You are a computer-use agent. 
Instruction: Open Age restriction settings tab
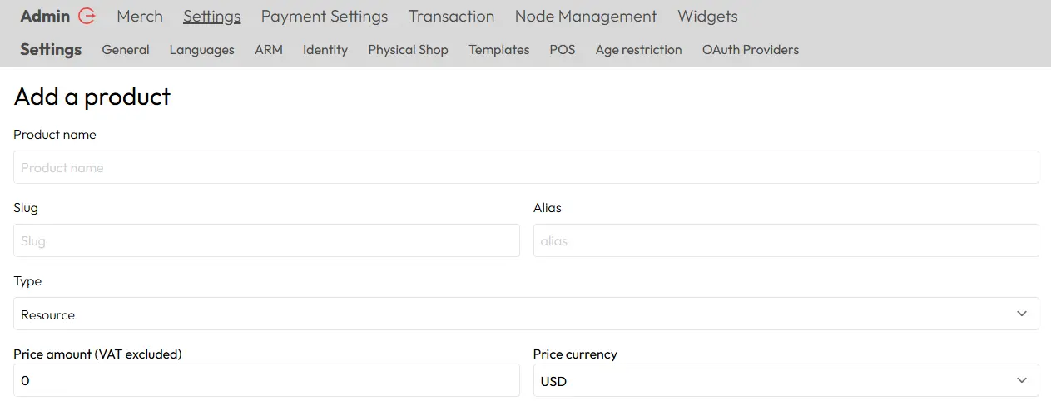(x=638, y=50)
